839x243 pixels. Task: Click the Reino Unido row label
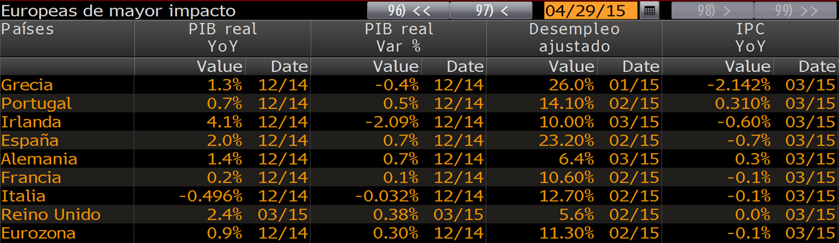pos(51,215)
